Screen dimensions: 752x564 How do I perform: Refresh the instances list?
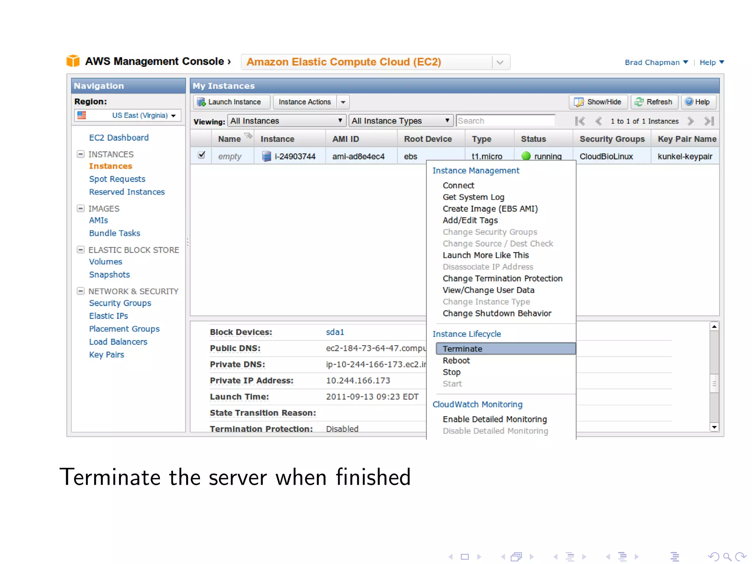coord(654,102)
